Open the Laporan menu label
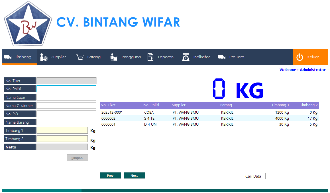Image resolution: width=330 pixels, height=193 pixels. pyautogui.click(x=166, y=57)
